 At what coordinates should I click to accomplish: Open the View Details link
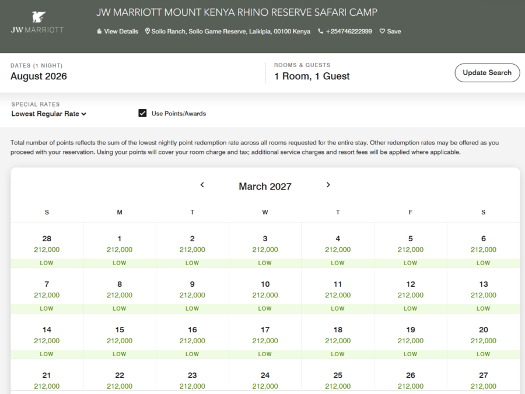(117, 31)
